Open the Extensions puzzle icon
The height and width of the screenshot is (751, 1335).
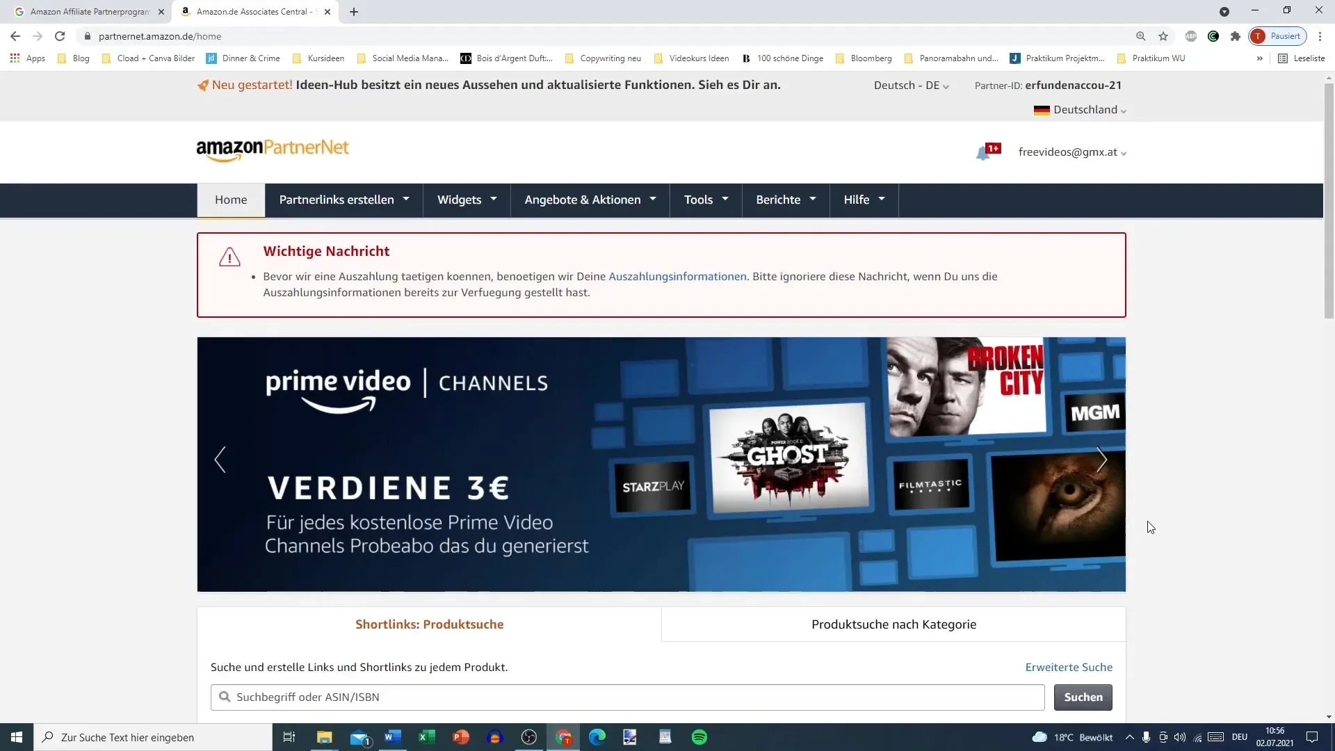point(1236,36)
